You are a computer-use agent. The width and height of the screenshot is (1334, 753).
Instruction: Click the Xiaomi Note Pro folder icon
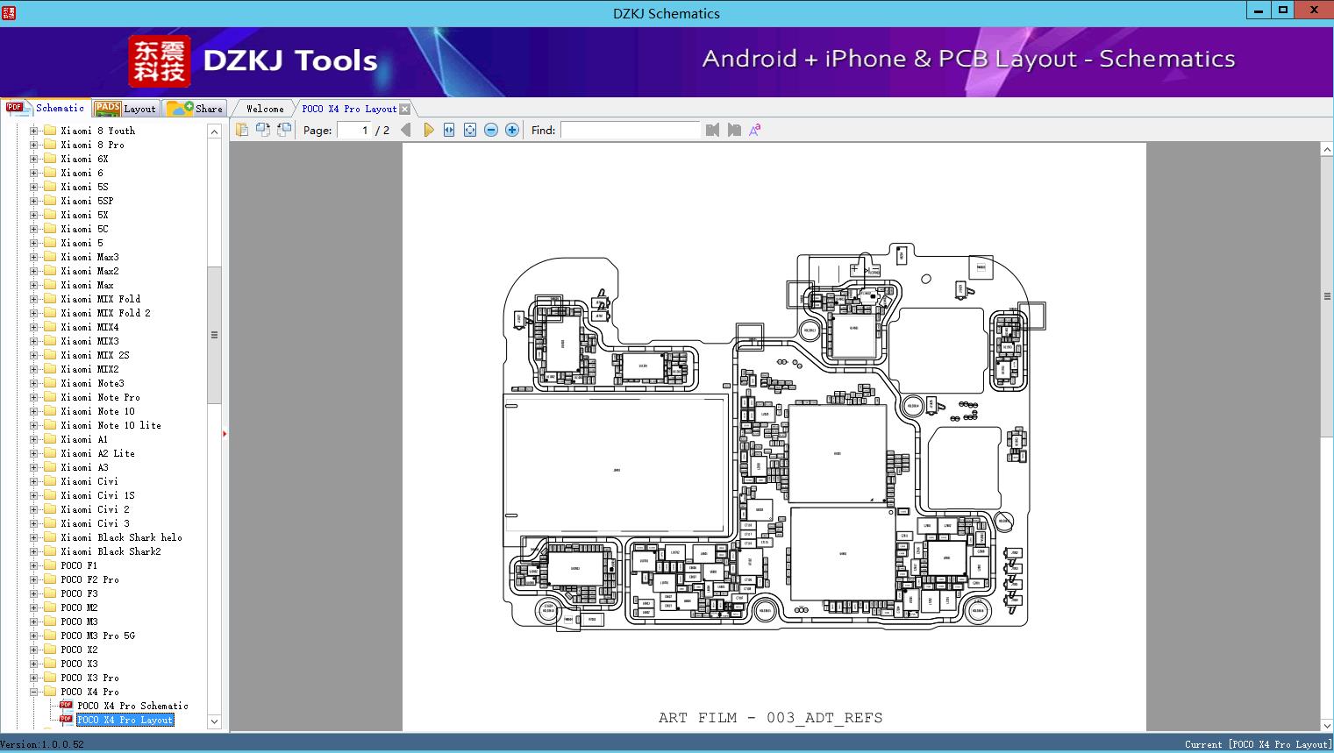click(50, 397)
